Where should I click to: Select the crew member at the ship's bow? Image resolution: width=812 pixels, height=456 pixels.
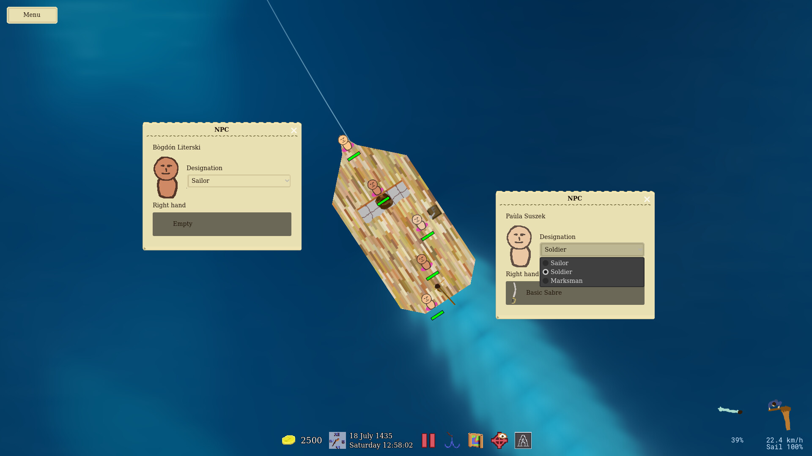345,142
